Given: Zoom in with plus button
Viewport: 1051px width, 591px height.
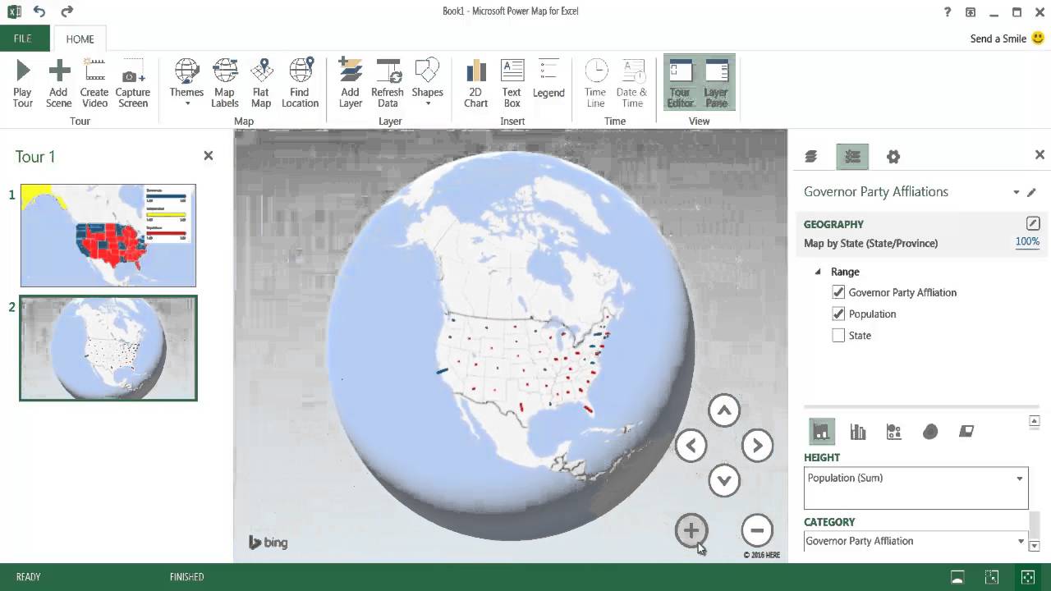Looking at the screenshot, I should point(691,530).
